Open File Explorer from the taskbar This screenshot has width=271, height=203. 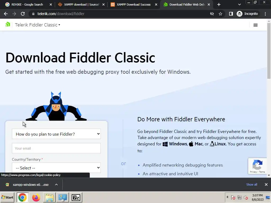click(x=49, y=197)
